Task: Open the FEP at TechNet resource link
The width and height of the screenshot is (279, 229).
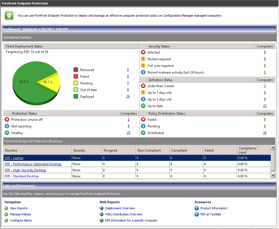Action: click(211, 214)
